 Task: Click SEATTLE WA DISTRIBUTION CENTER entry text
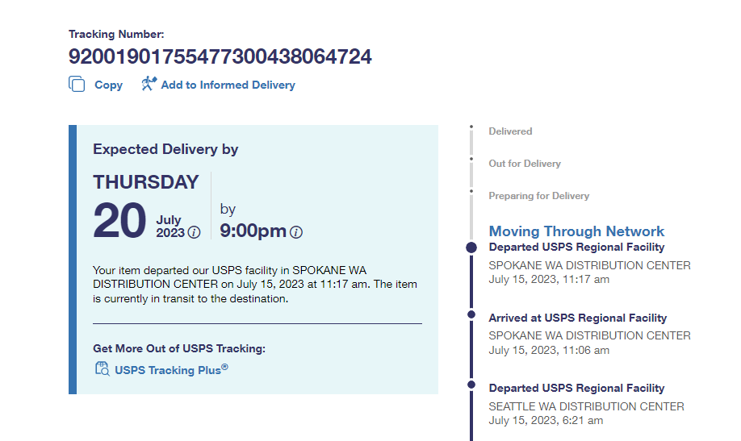click(x=586, y=406)
